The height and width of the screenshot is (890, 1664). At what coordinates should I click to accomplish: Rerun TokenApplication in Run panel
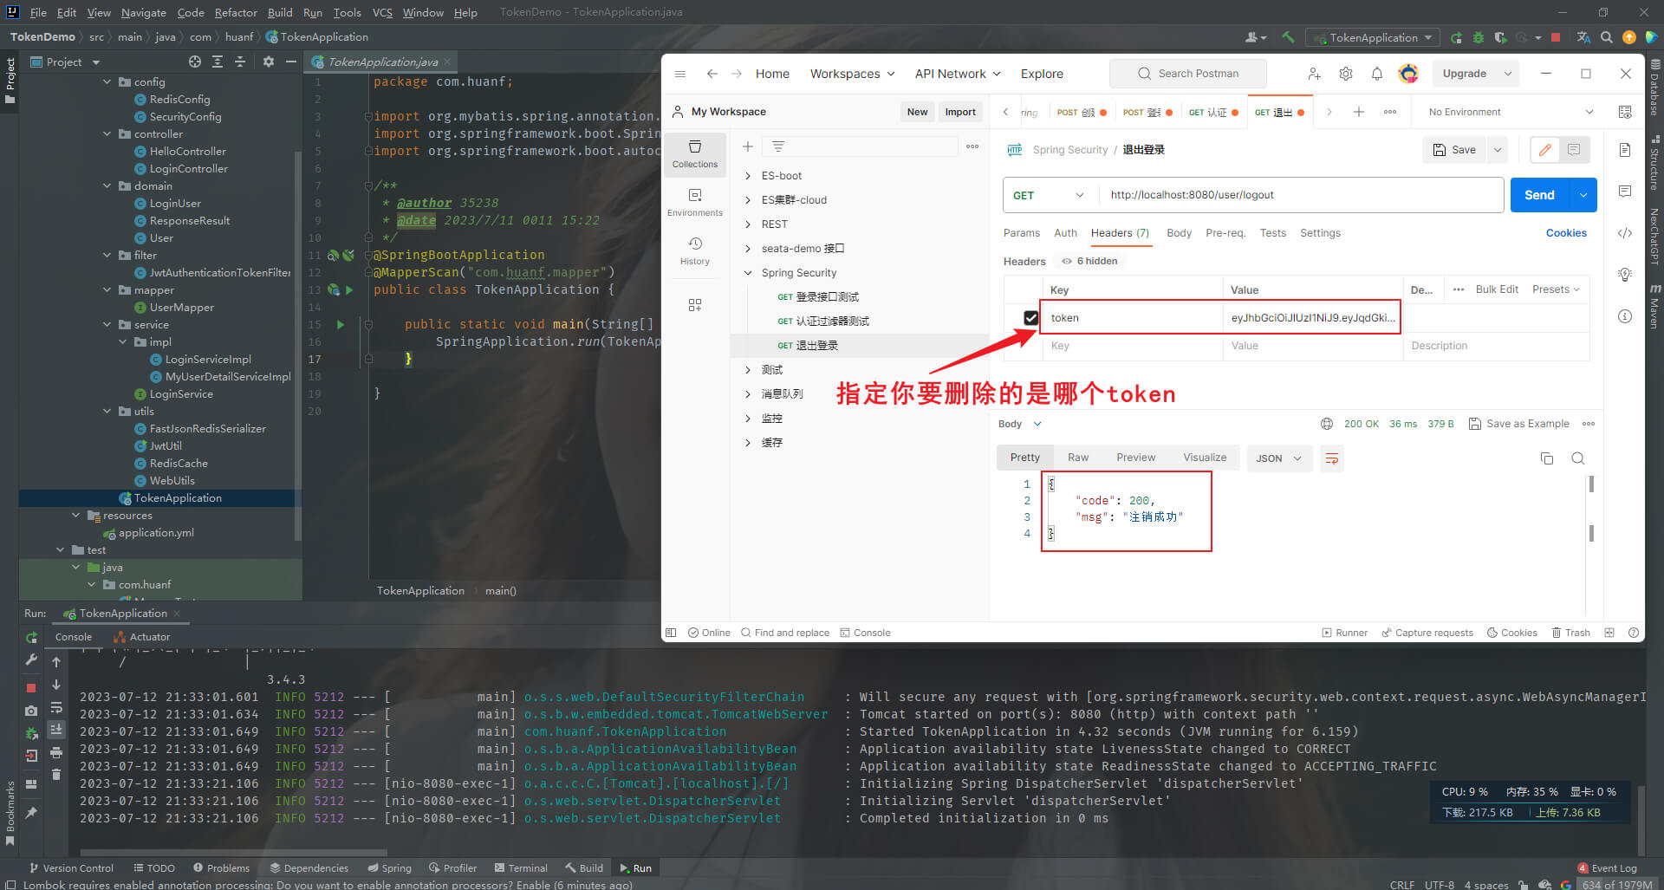point(31,637)
